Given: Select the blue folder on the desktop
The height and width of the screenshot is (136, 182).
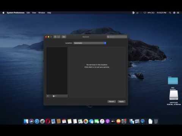Looking at the screenshot, I should point(173,80).
